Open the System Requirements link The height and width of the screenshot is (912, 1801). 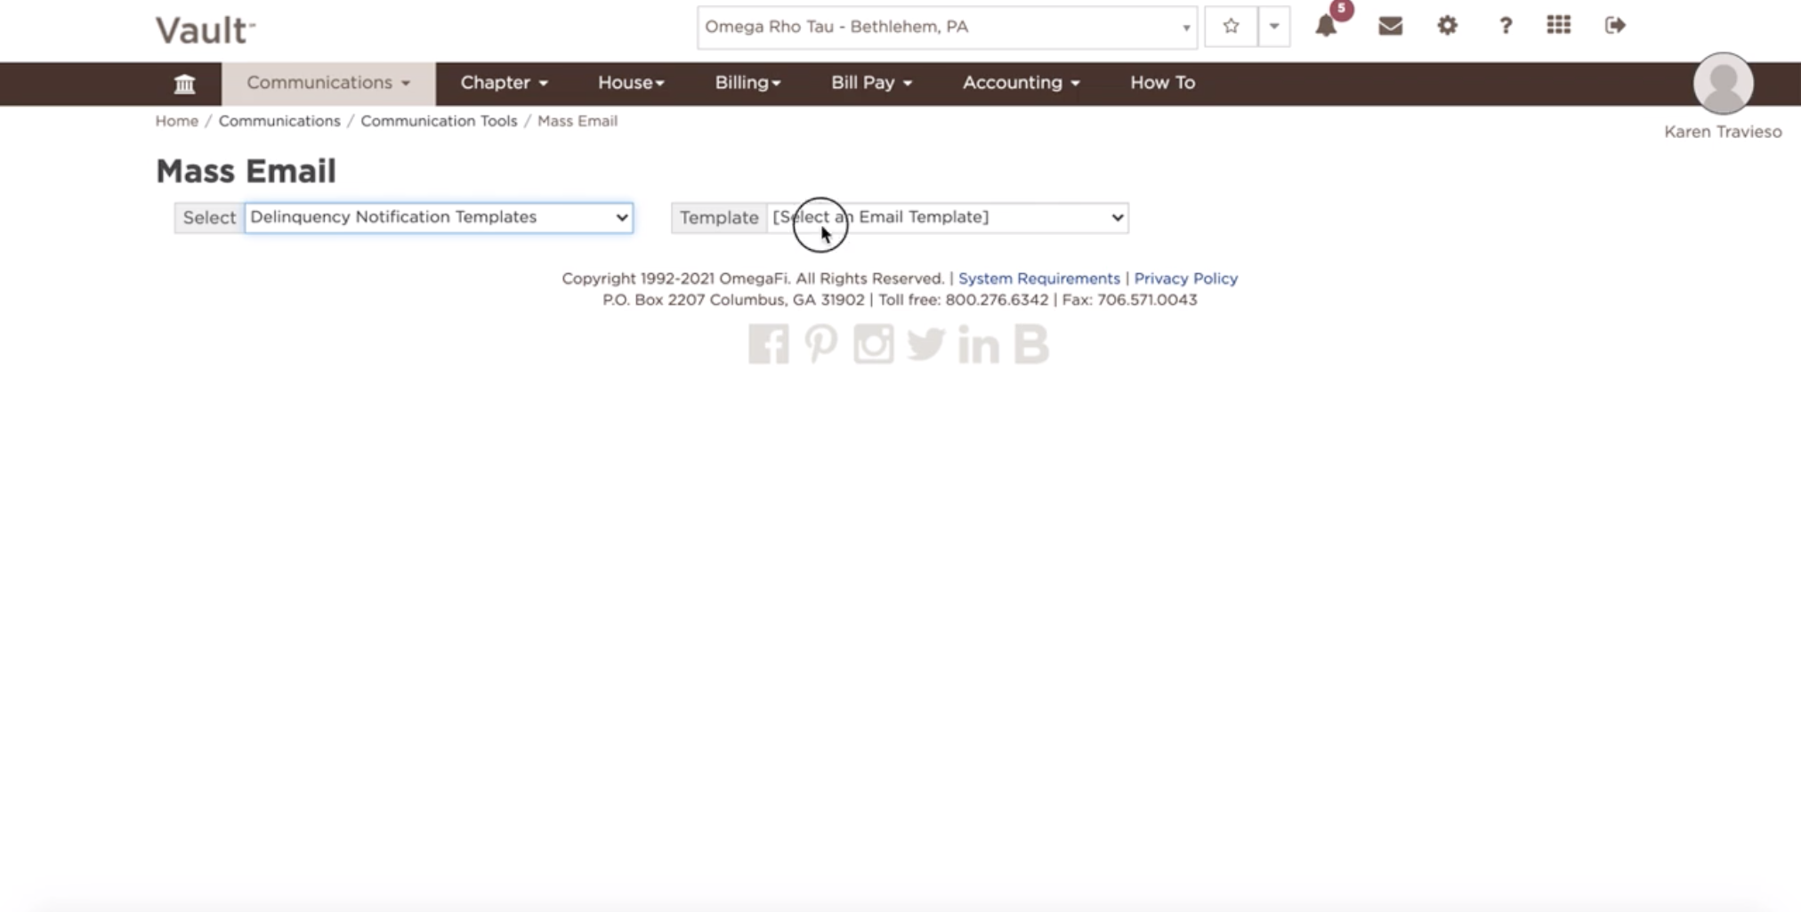1038,278
